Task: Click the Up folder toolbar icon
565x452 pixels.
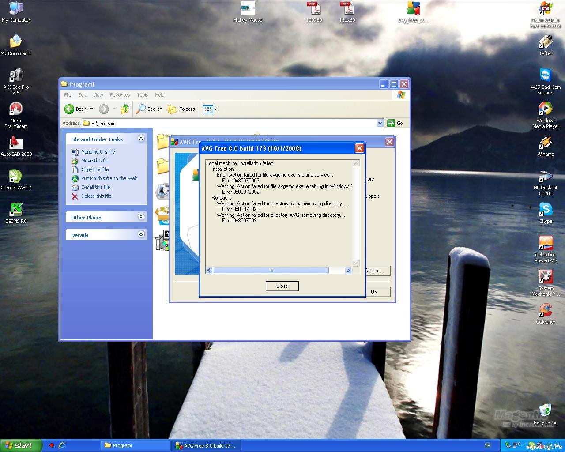Action: [125, 109]
